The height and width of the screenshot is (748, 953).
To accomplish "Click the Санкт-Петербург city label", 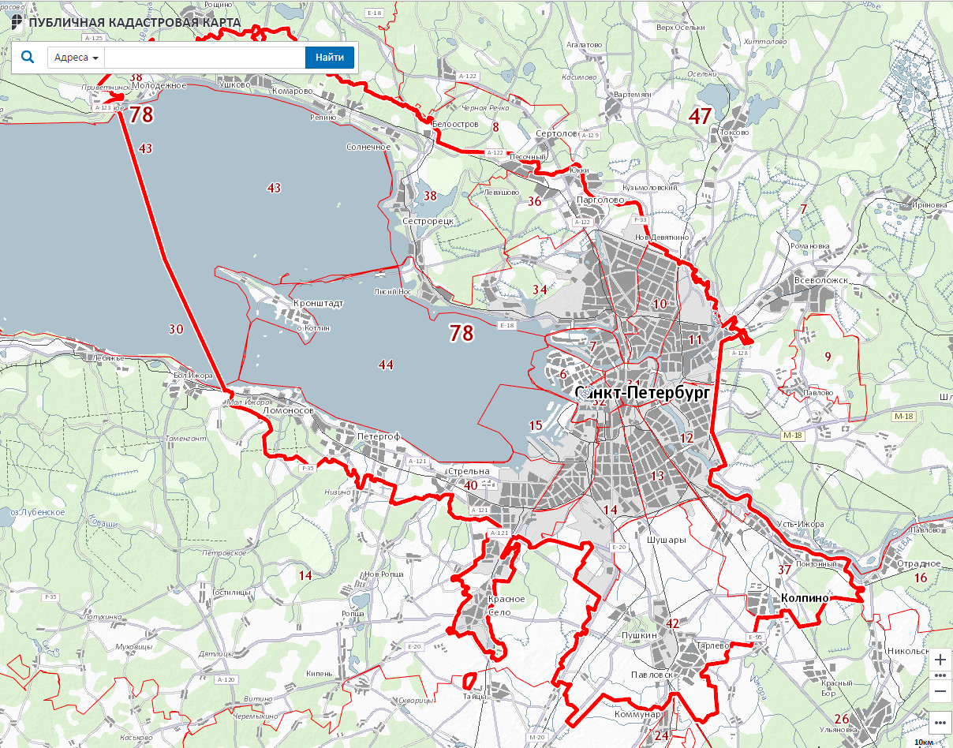I will coord(643,392).
